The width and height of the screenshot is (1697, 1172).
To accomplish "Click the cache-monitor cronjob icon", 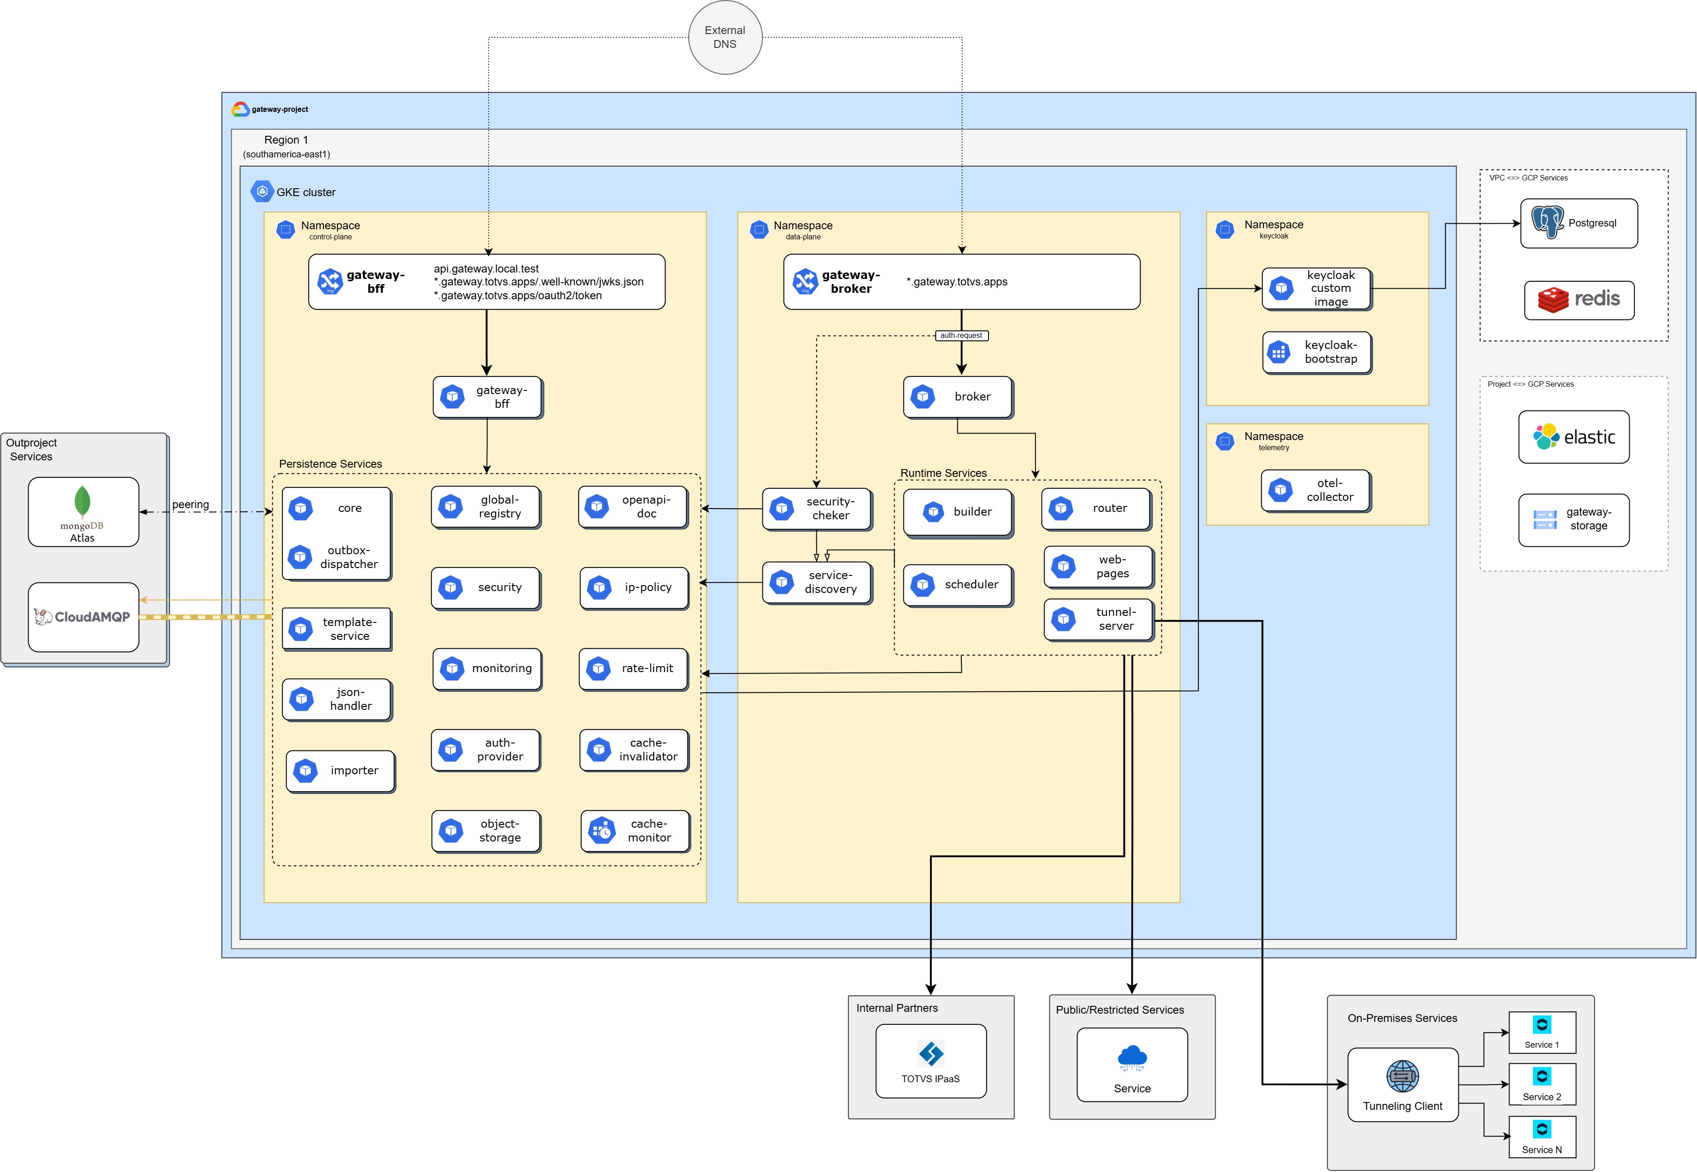I will coord(603,830).
